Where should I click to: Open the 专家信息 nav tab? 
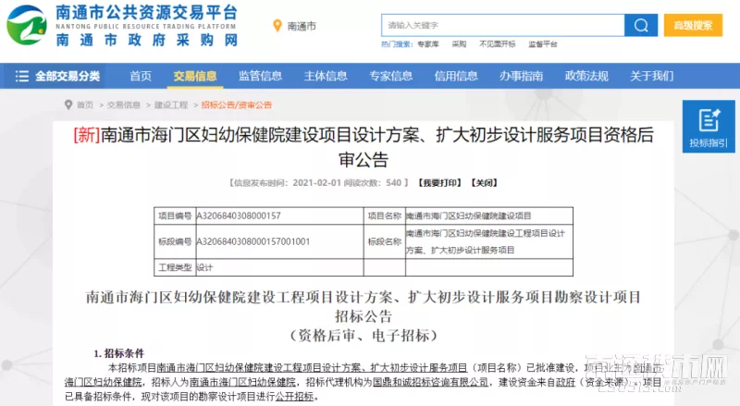tap(390, 76)
